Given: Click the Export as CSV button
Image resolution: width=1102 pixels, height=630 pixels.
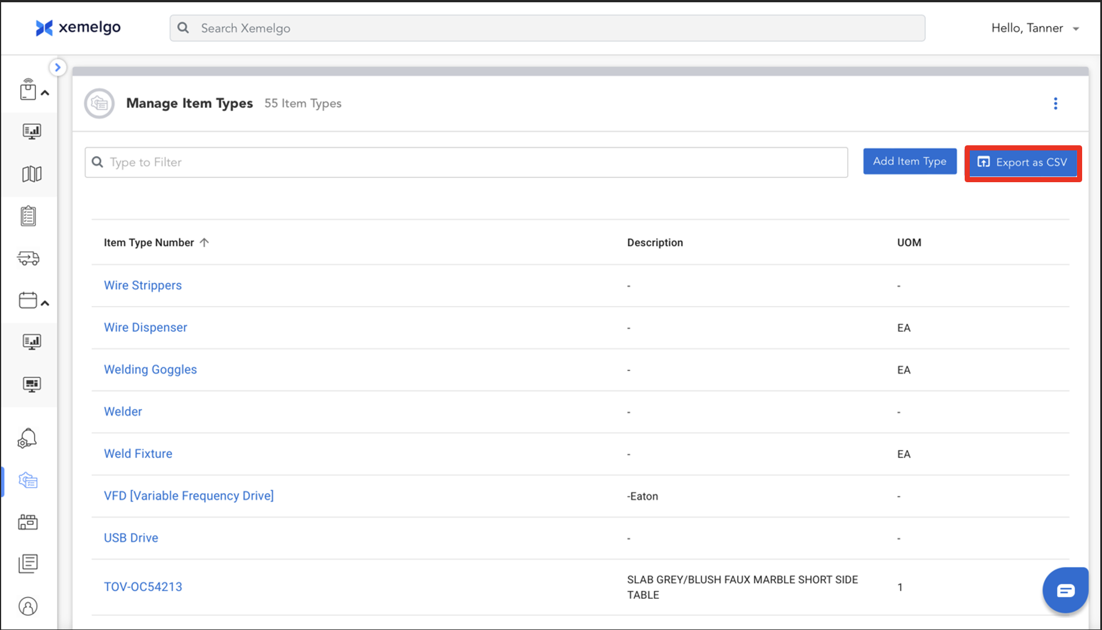Looking at the screenshot, I should pos(1023,162).
